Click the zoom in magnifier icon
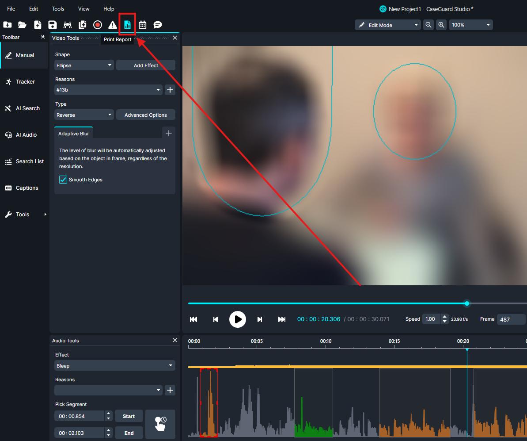 [x=441, y=25]
